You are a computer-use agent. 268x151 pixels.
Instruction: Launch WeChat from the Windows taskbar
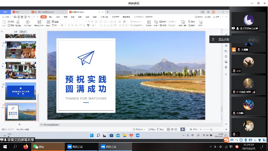pos(39,147)
